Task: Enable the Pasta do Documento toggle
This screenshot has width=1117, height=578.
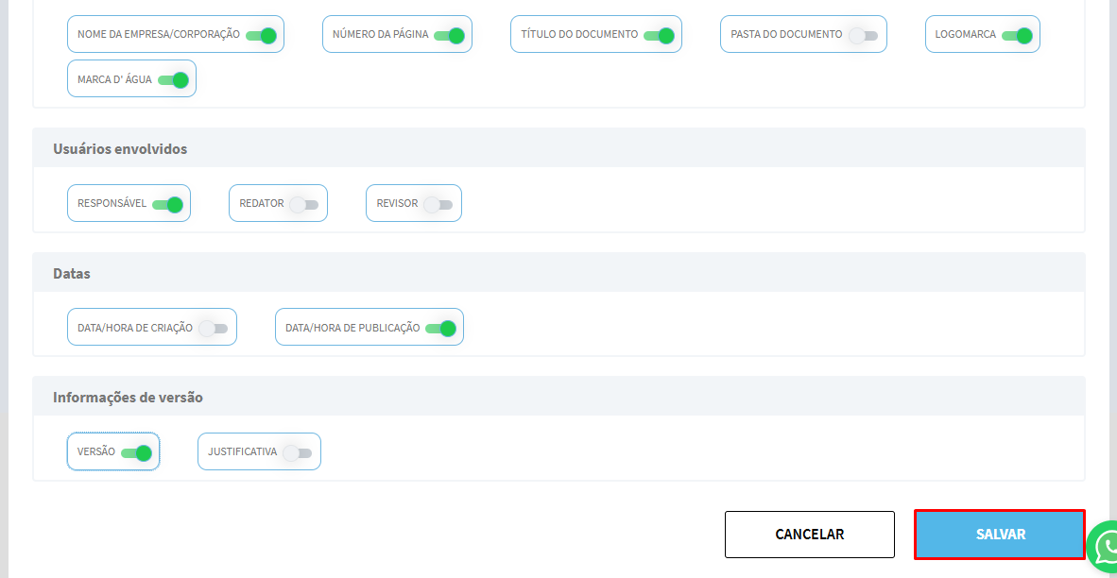Action: click(x=863, y=35)
